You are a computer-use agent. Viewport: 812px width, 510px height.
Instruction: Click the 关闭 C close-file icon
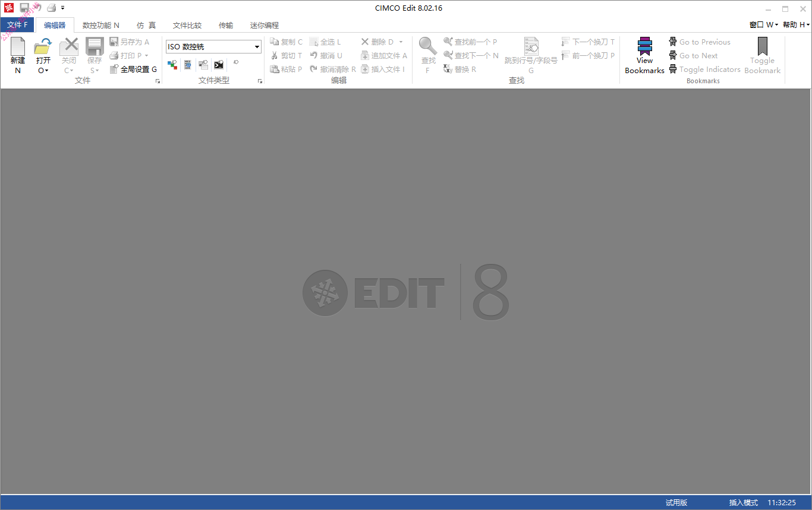click(69, 47)
